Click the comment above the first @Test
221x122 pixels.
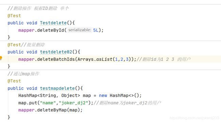(x=38, y=8)
